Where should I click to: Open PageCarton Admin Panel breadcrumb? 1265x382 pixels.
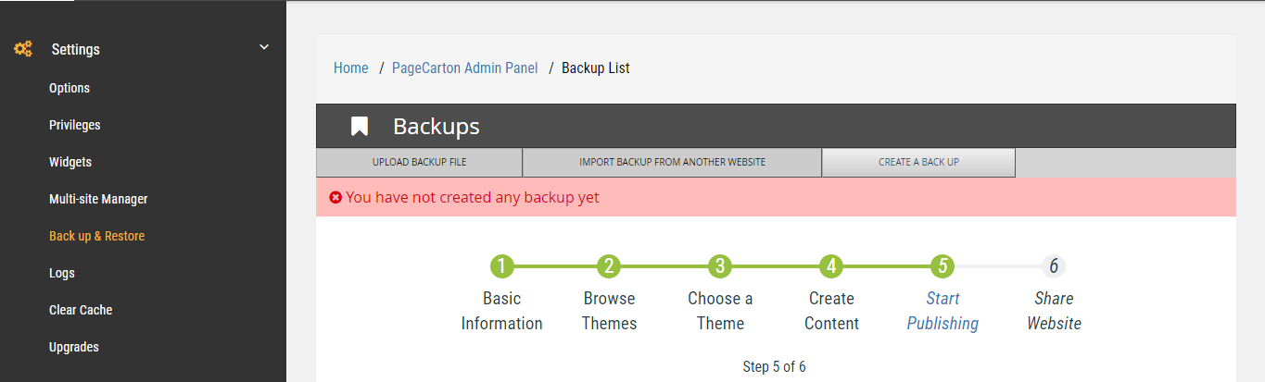pos(465,68)
